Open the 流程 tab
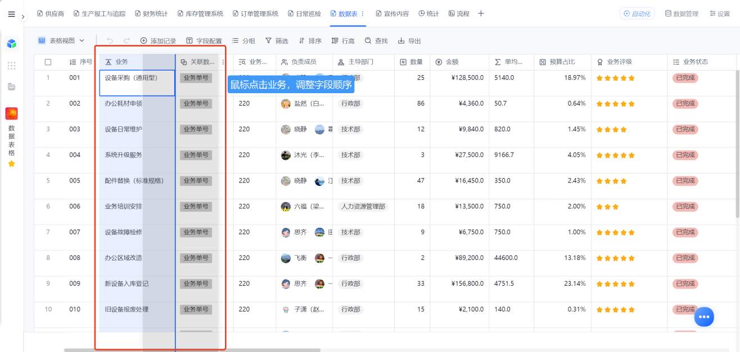The height and width of the screenshot is (352, 740). [459, 13]
